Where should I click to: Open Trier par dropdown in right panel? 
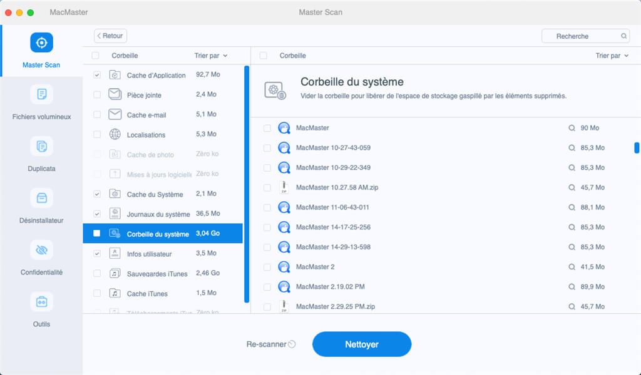pyautogui.click(x=612, y=56)
